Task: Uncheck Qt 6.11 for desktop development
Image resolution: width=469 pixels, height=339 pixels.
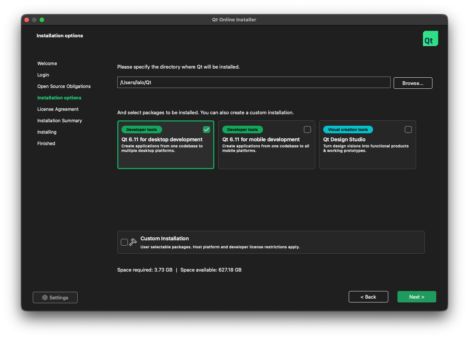Action: (206, 130)
